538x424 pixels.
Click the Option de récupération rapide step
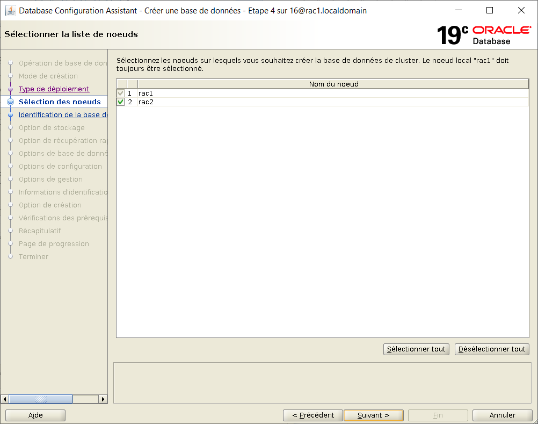(63, 140)
